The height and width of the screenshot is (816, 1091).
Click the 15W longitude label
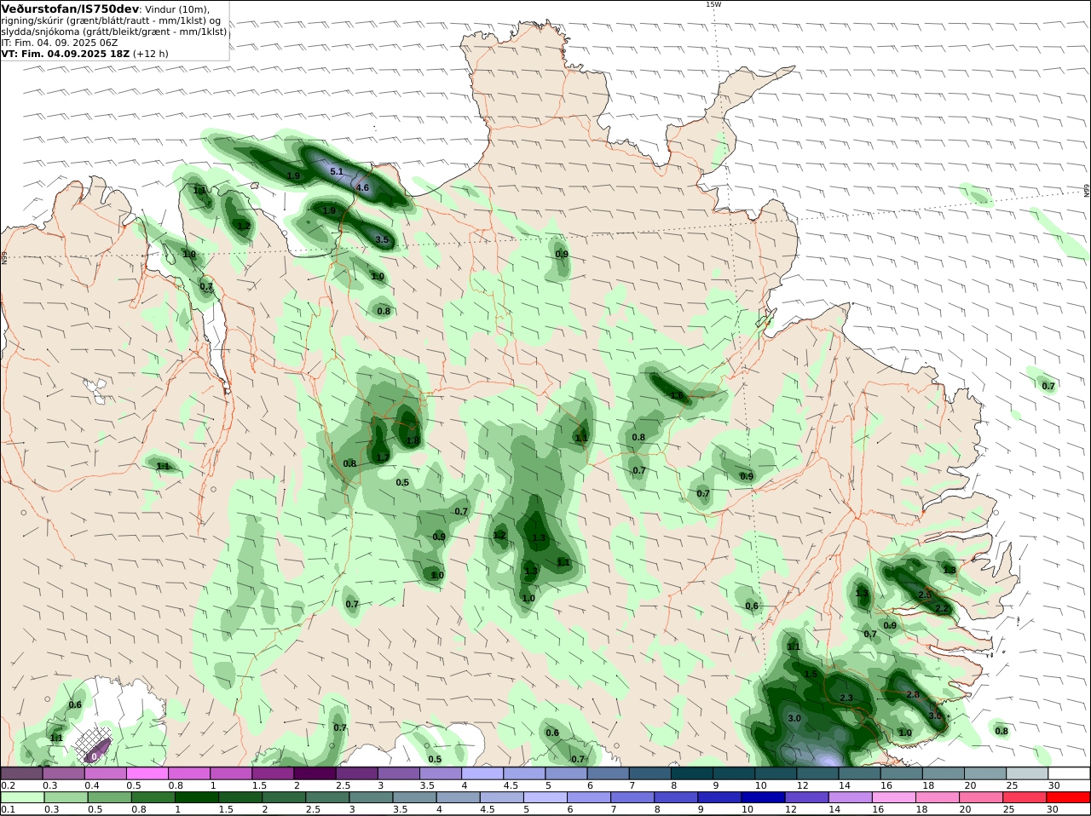coord(713,4)
